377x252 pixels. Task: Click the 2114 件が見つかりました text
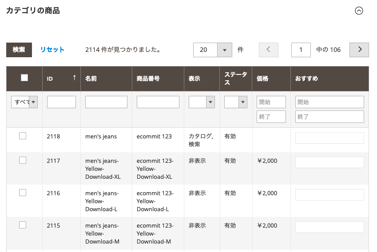coord(123,50)
